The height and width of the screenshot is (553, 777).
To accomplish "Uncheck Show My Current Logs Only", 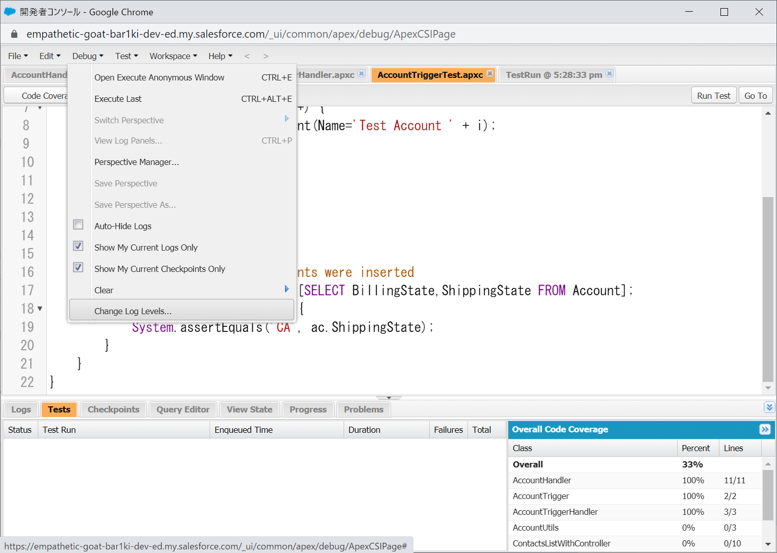I will [78, 246].
